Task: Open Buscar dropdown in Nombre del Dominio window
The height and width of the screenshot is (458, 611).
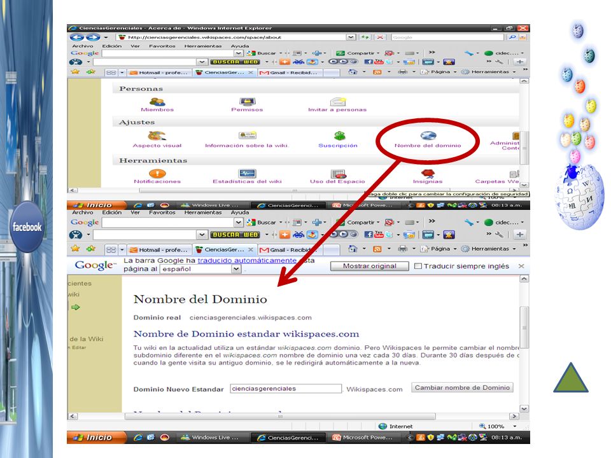Action: (281, 223)
